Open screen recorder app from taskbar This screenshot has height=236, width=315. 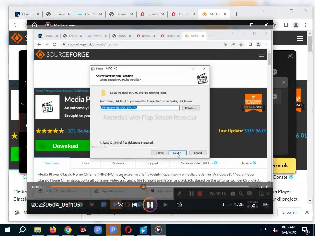coord(83,230)
